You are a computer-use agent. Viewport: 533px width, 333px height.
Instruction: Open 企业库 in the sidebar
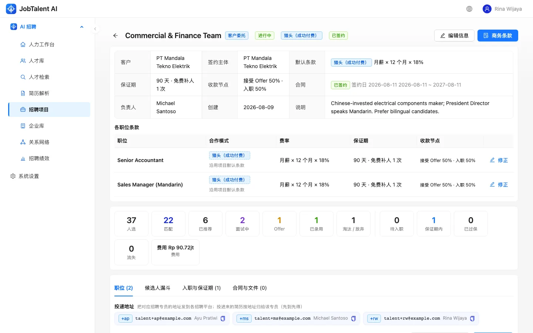point(49,126)
